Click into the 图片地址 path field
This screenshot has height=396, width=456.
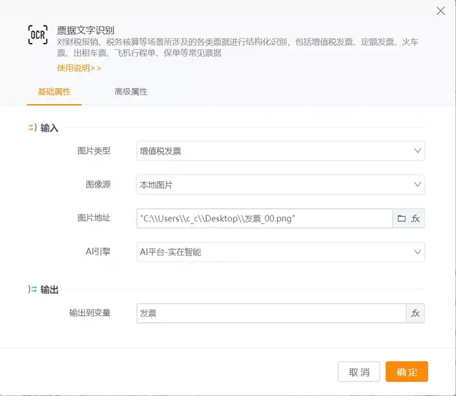click(x=264, y=219)
